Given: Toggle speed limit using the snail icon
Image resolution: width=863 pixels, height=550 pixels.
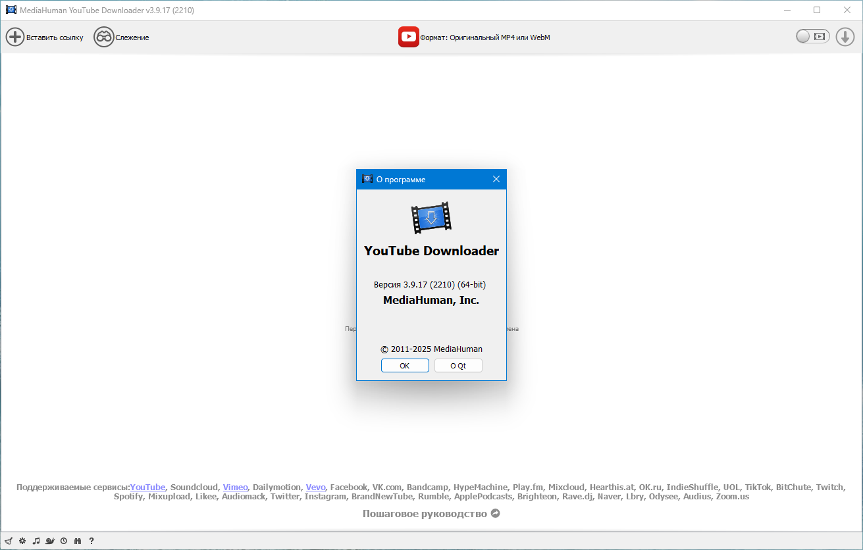Looking at the screenshot, I should (x=50, y=541).
